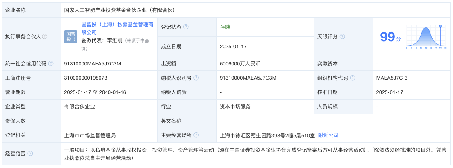Click the 国智投 company logo badge

click(71, 37)
